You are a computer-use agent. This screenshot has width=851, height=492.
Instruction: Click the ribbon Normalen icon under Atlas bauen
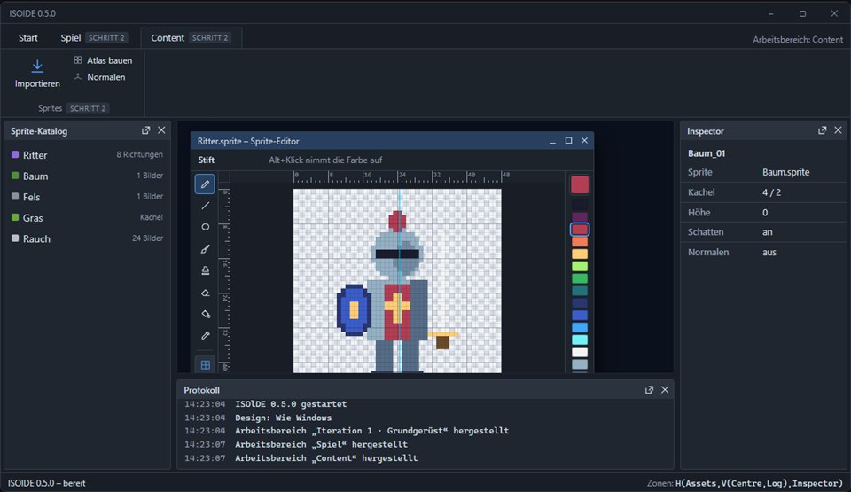(78, 77)
